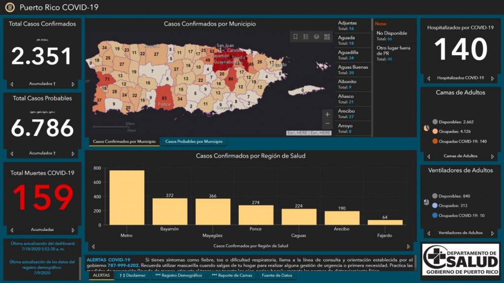Go to previous Total Casos Probables view
This screenshot has width=504, height=283.
pyautogui.click(x=12, y=154)
